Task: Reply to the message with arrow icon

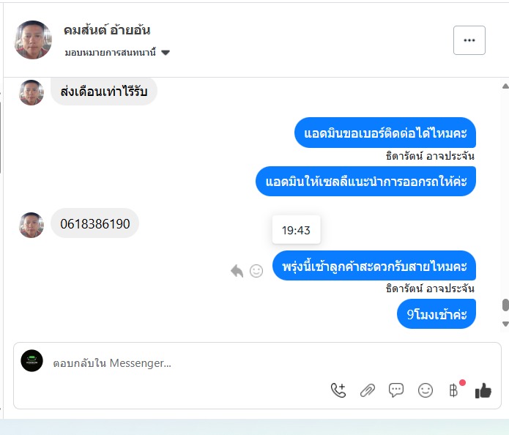Action: click(237, 271)
